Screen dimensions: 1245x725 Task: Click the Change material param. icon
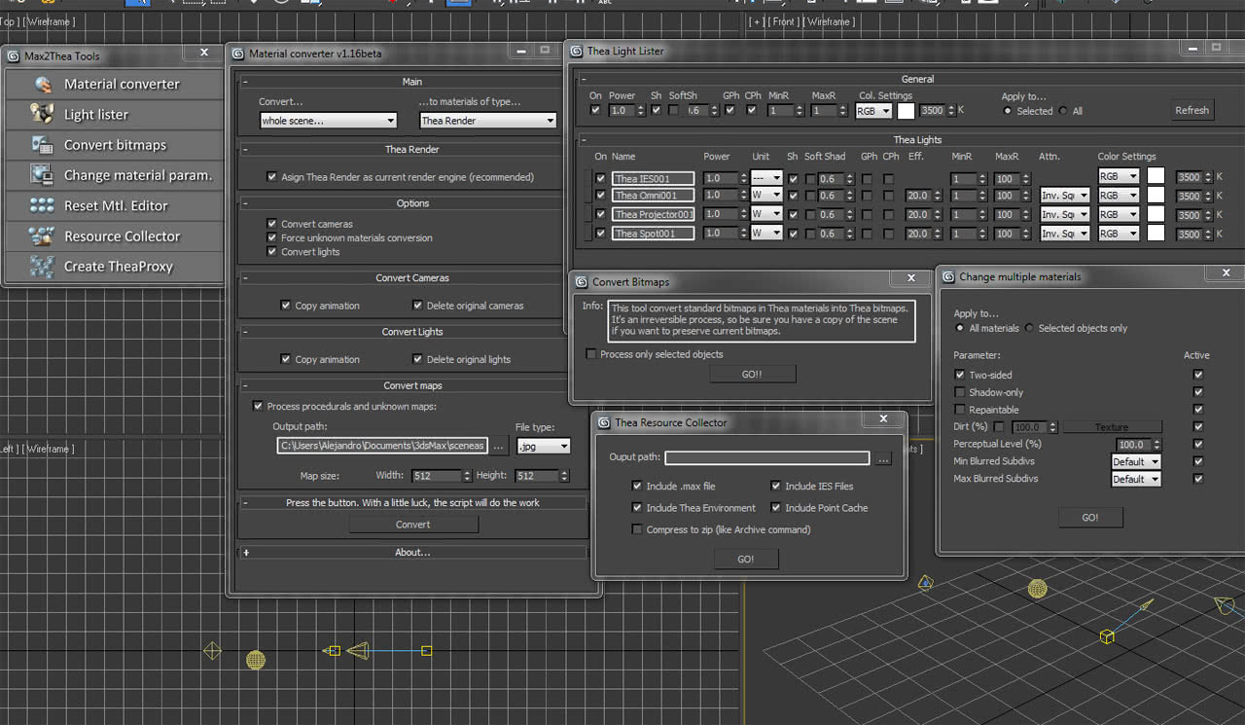tap(42, 175)
